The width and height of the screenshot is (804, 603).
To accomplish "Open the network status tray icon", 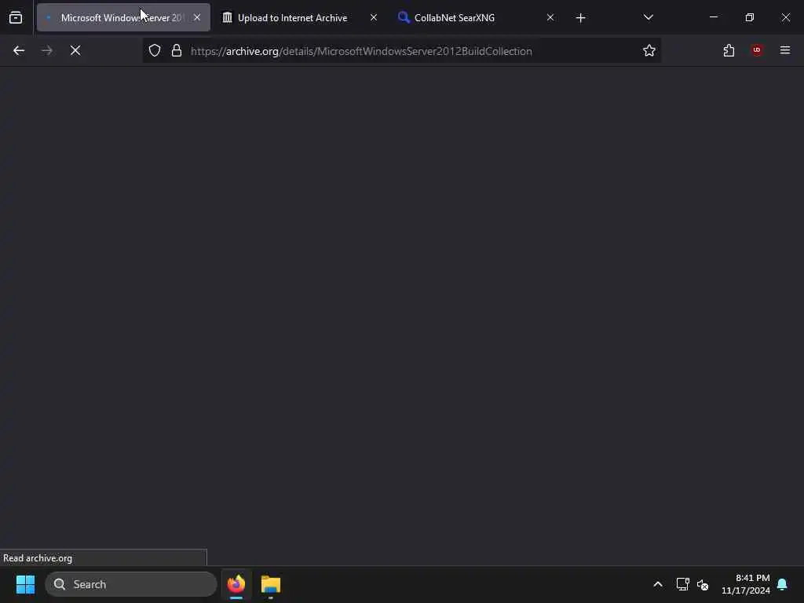I will (x=682, y=584).
